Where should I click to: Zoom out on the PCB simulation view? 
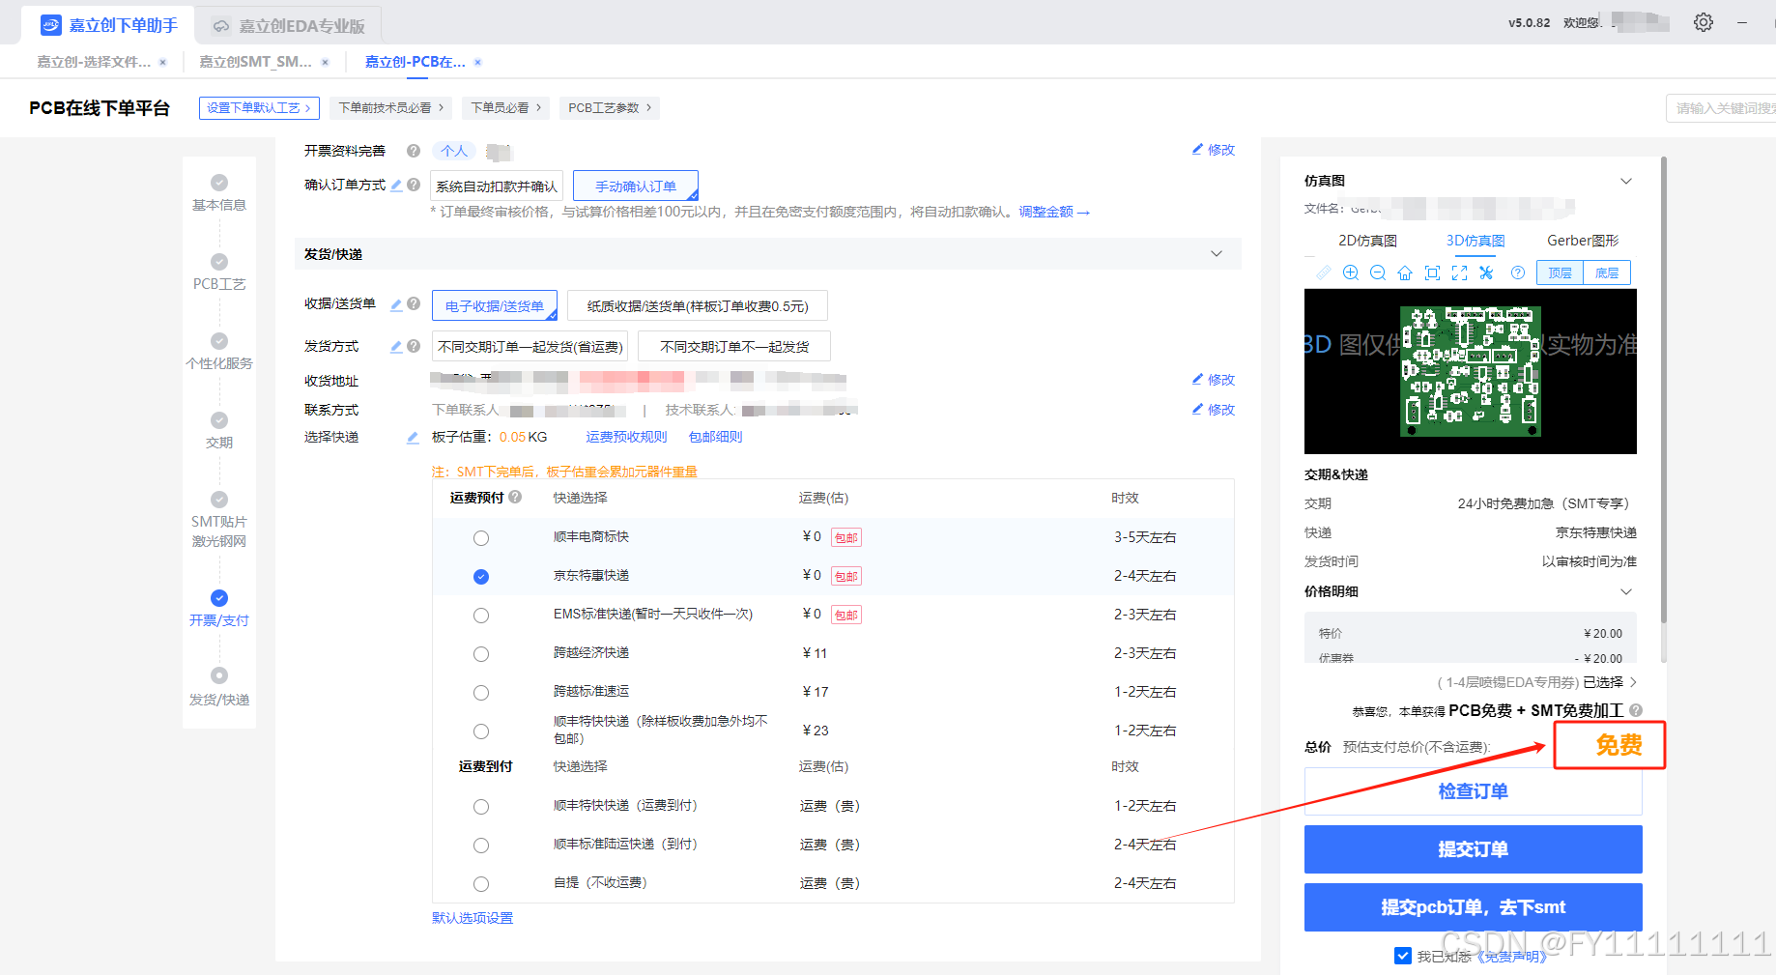point(1378,272)
